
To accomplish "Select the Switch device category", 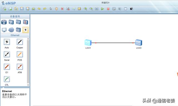I will pyautogui.click(x=11, y=22).
